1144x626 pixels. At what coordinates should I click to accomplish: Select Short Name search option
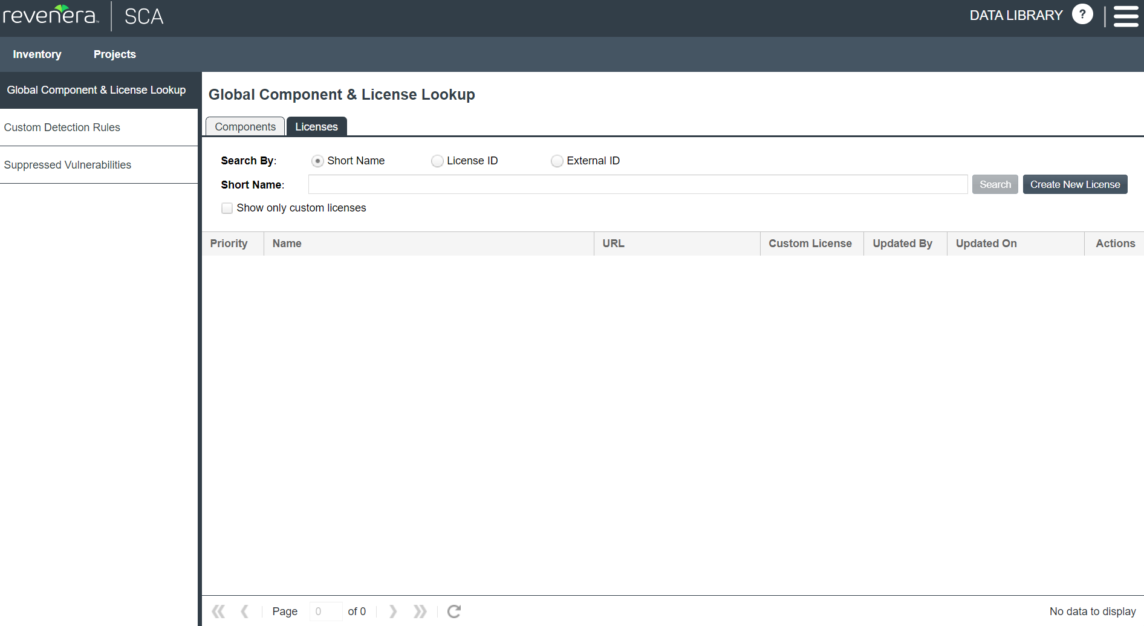click(x=317, y=161)
